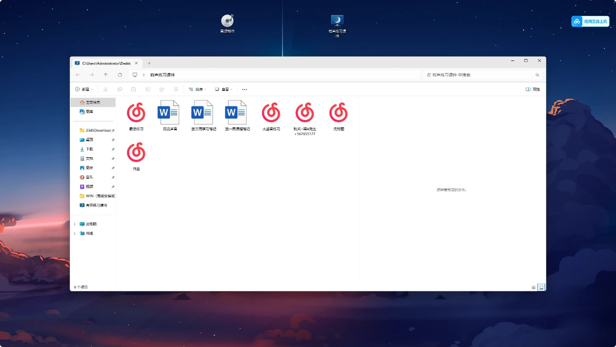Minimize the Explorer window

pyautogui.click(x=512, y=61)
